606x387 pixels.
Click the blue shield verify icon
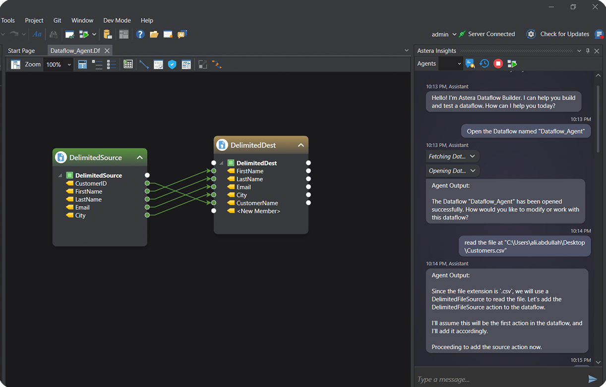(172, 64)
